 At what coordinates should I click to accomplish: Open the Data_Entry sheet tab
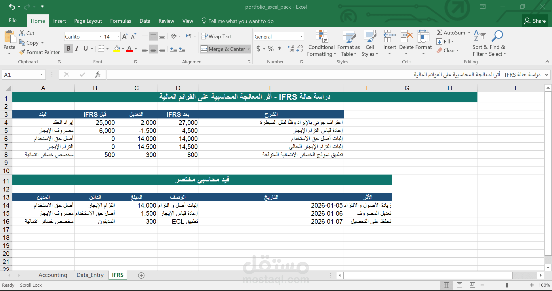90,275
